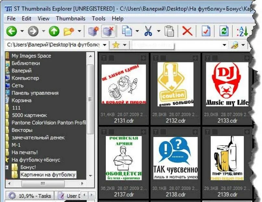262x202 pixels.
Task: Refresh thumbnails with the green arrows icon
Action: tap(224, 31)
